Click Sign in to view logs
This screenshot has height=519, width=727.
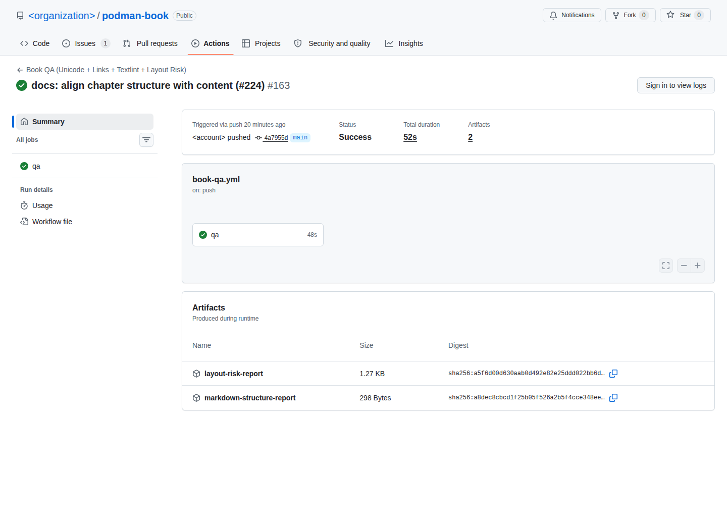tap(676, 85)
